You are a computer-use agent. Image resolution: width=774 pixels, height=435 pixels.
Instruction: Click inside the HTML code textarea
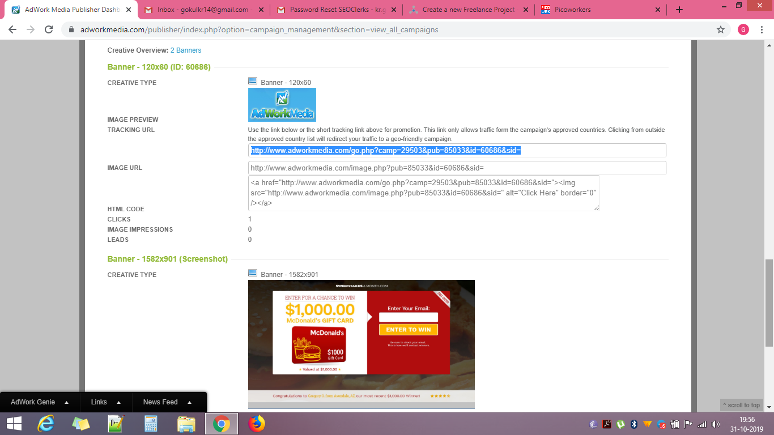(424, 193)
